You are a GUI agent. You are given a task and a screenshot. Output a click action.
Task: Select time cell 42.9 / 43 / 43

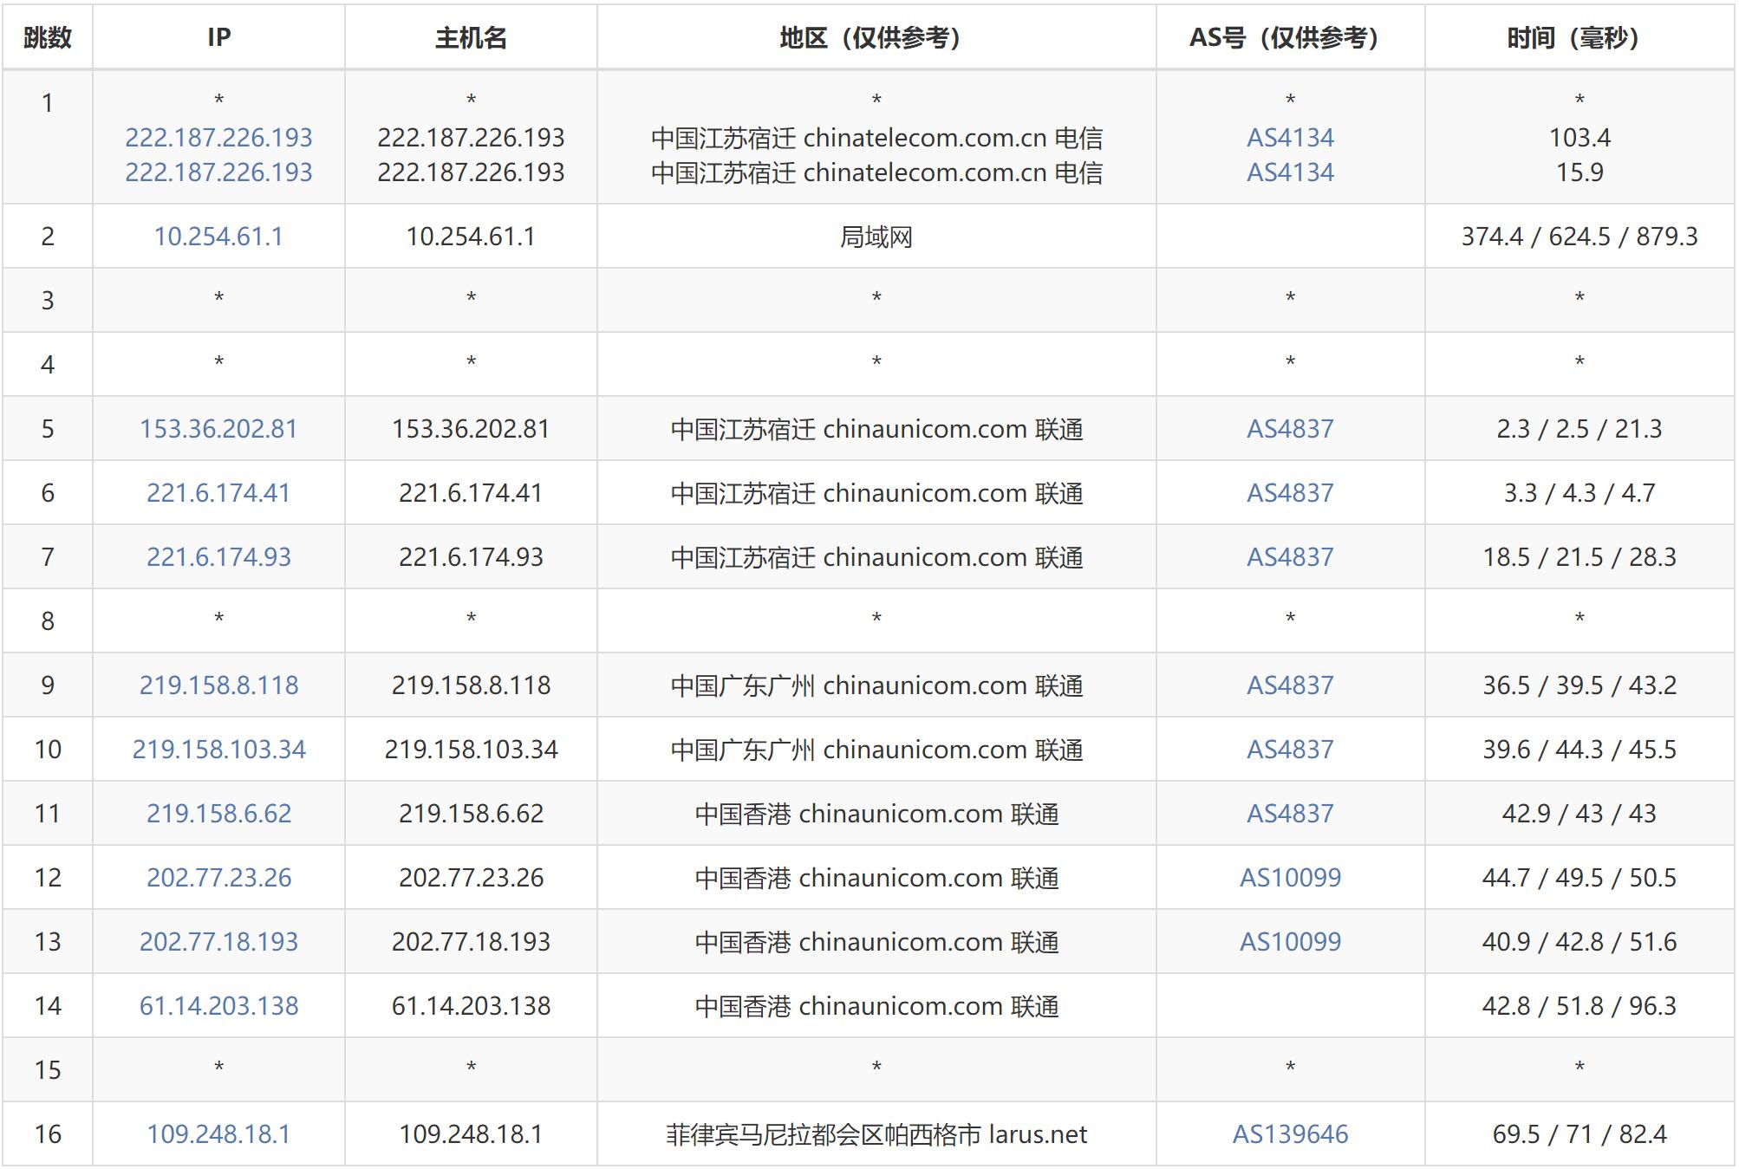click(x=1579, y=814)
